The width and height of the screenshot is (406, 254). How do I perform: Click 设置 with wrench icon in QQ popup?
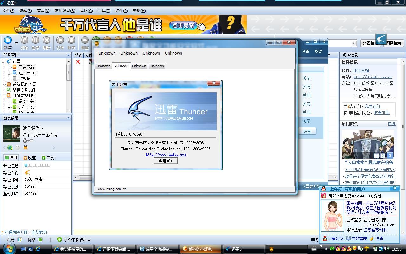point(377,238)
